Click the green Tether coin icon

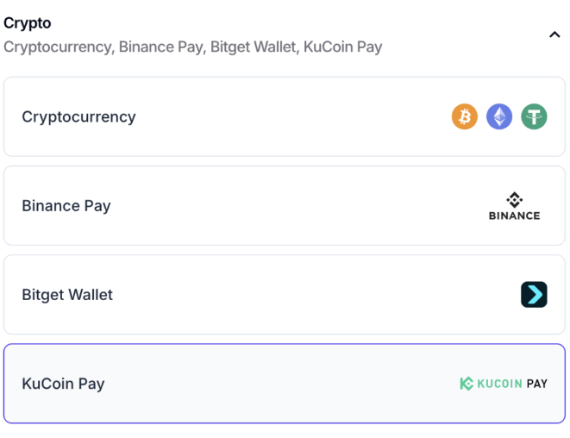click(534, 116)
